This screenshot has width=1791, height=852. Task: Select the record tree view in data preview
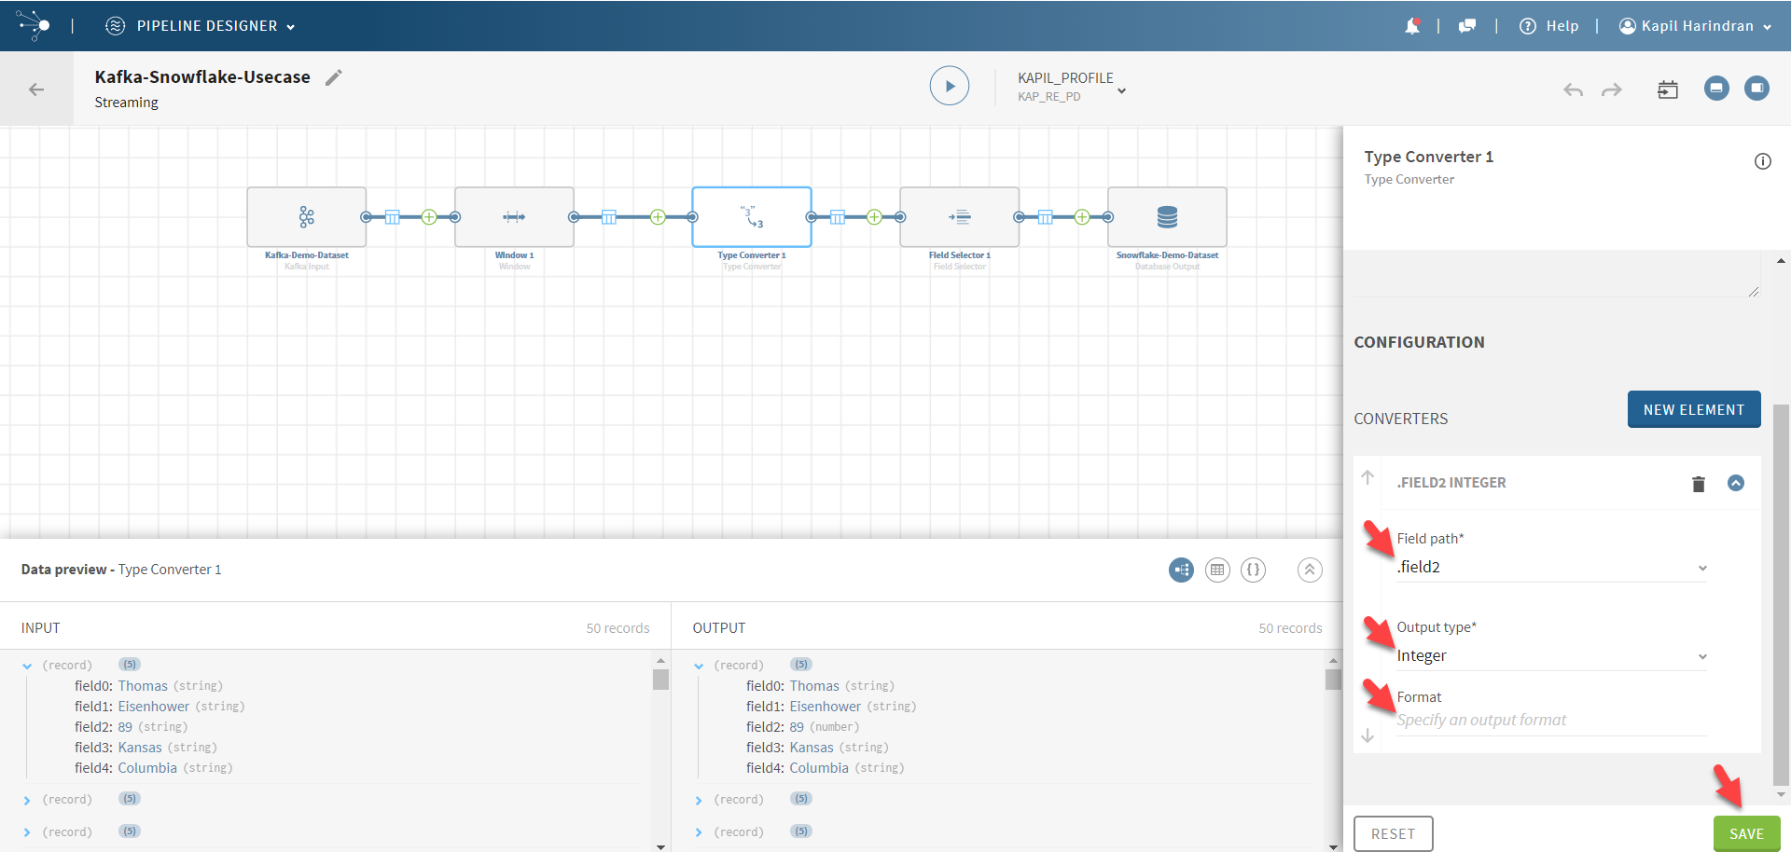click(x=1181, y=570)
